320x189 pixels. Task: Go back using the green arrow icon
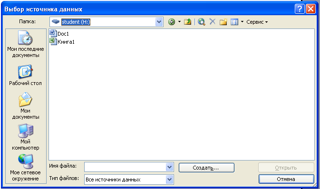[x=172, y=22]
